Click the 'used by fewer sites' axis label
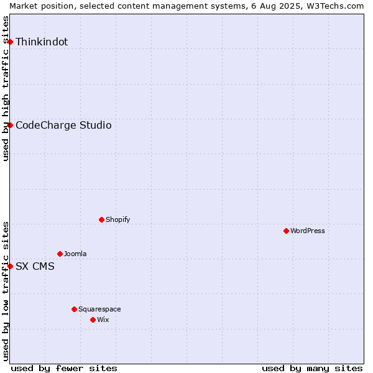The image size is (373, 373). coord(64,369)
